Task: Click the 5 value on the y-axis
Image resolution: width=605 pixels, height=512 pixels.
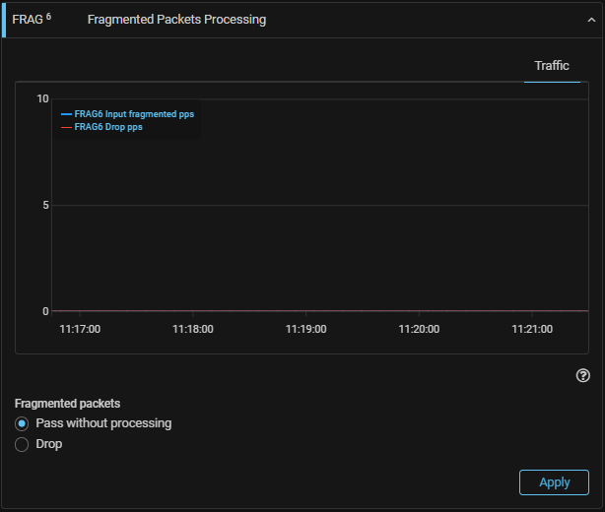Action: pos(45,205)
